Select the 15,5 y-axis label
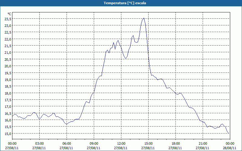 (8, 127)
